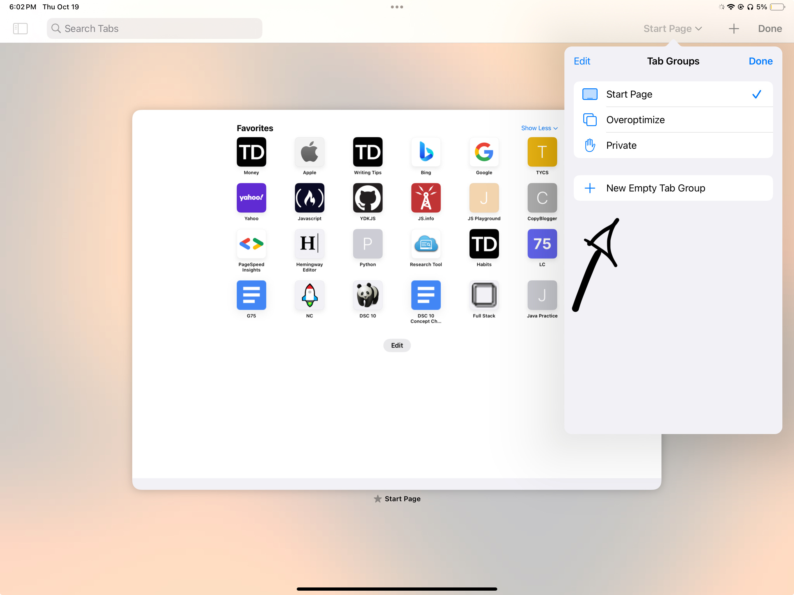The height and width of the screenshot is (595, 794).
Task: Select the Start Page tab group
Action: click(x=673, y=94)
